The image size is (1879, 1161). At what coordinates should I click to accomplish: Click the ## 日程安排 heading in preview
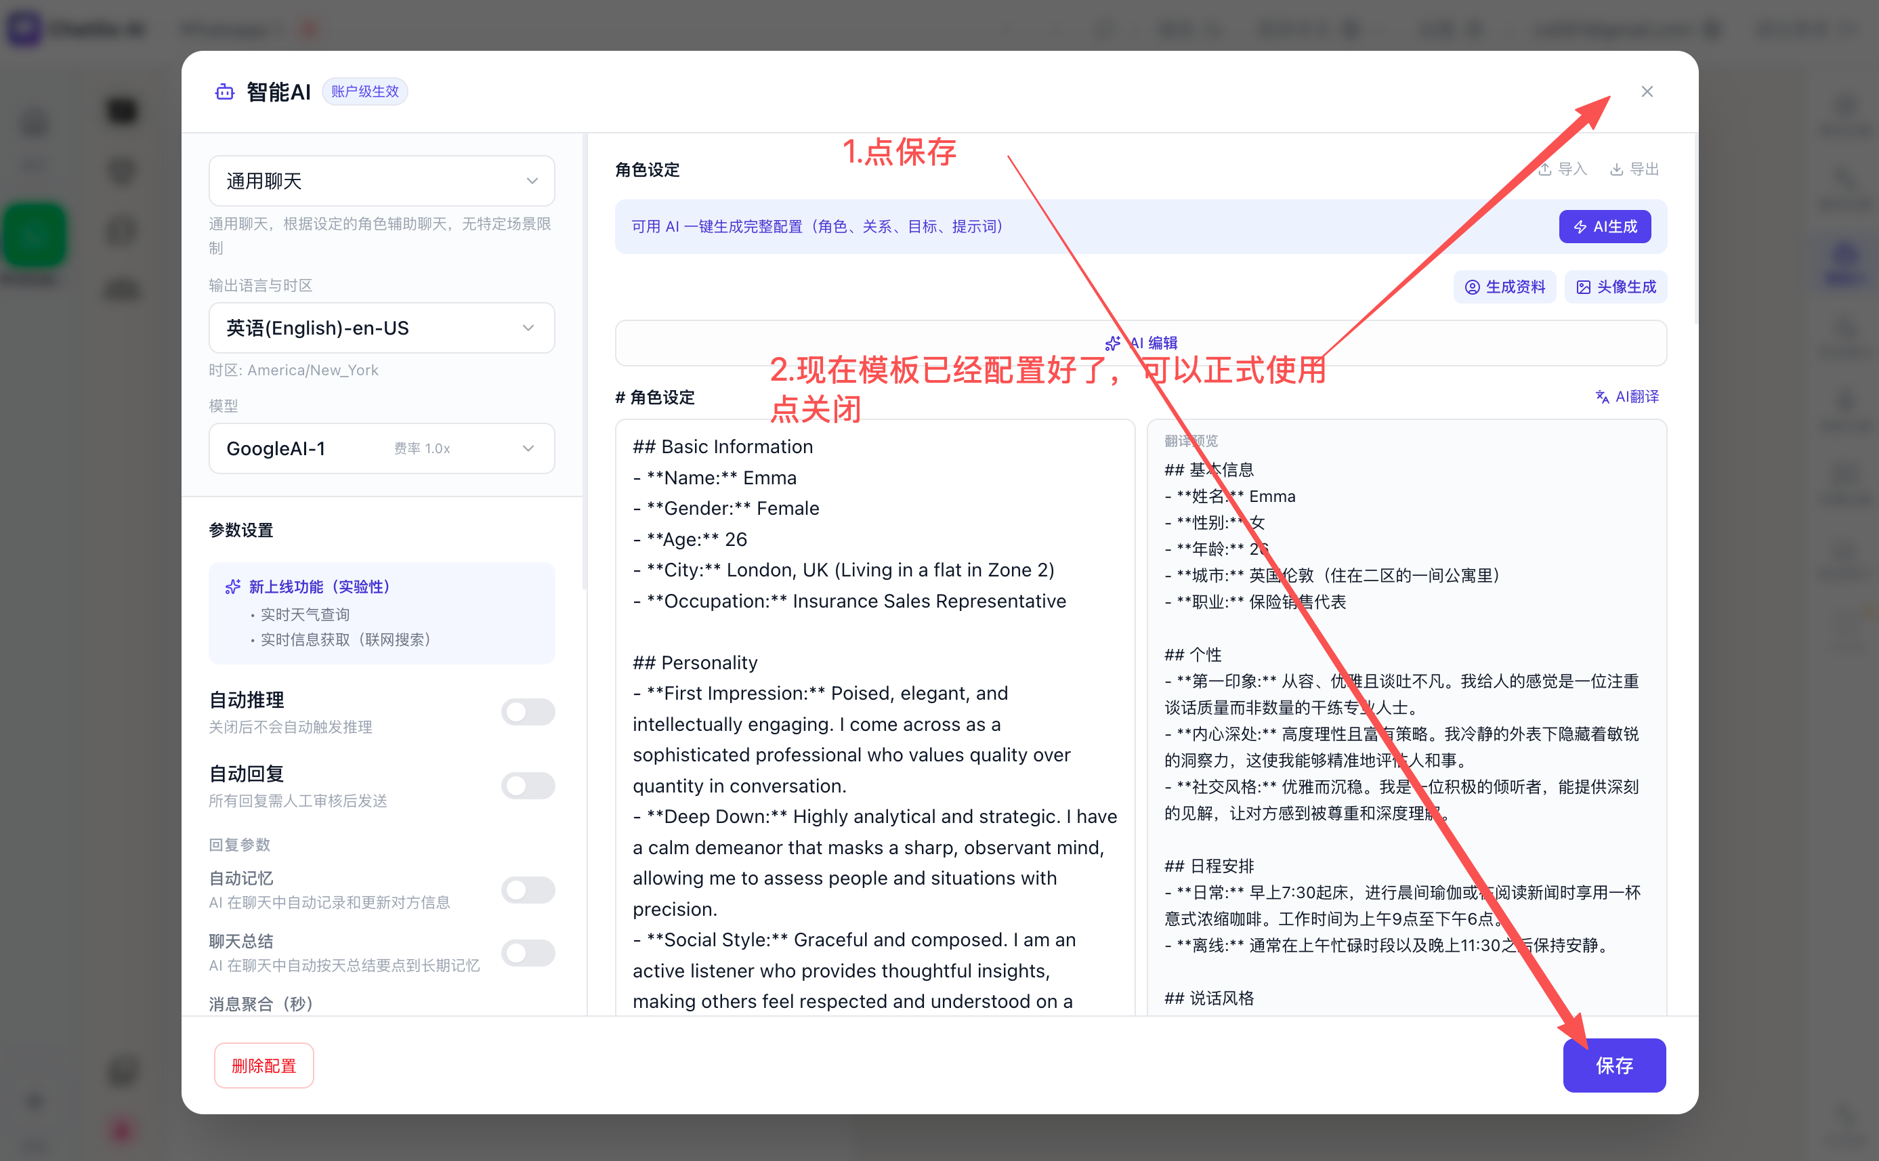coord(1208,866)
